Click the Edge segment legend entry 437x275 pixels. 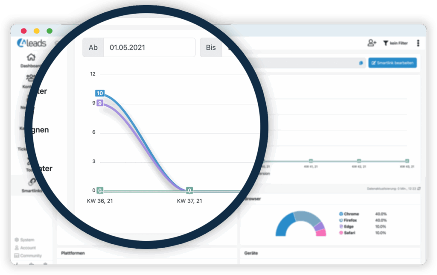tap(349, 226)
